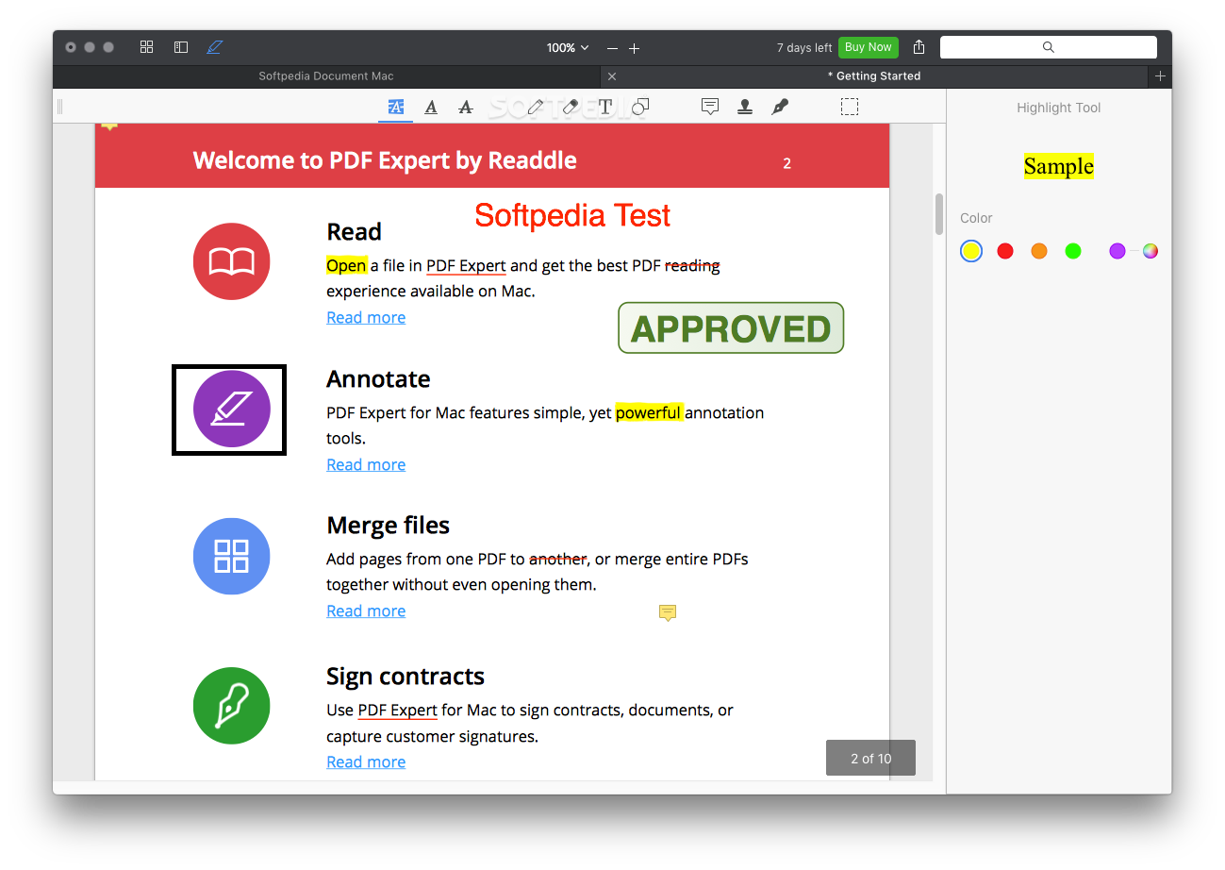Open the Share menu
The image size is (1225, 870).
click(x=918, y=46)
